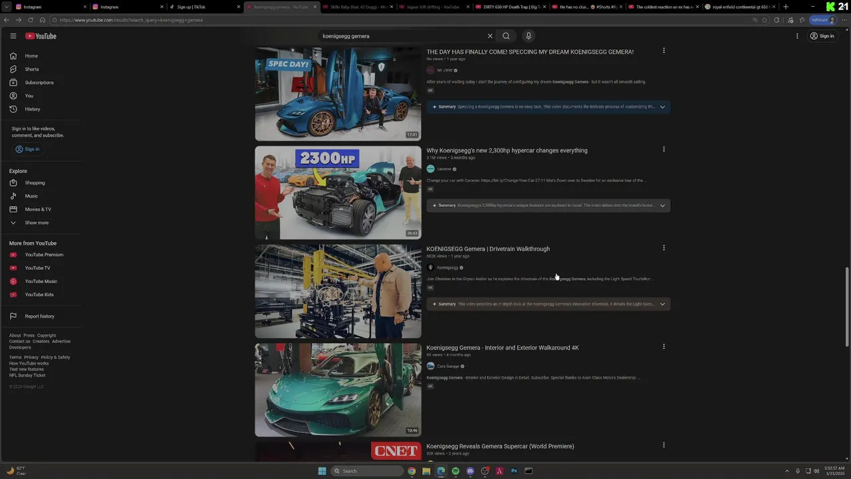Click the Windows taskbar search box
The width and height of the screenshot is (851, 479).
367,471
